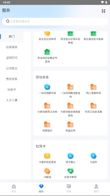110x196 pixels.
Task: Open 灵活就业社保补贴申报 service icon
Action: point(70,33)
